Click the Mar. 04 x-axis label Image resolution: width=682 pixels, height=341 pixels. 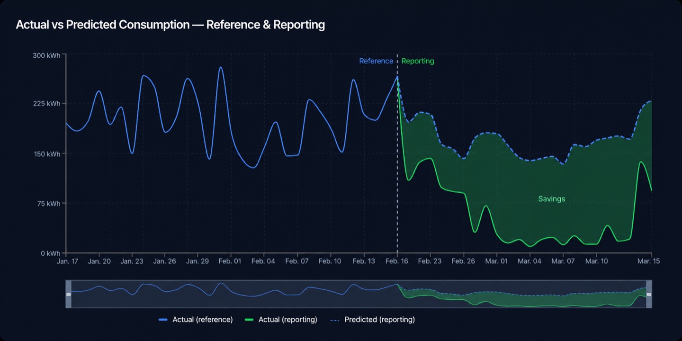tap(529, 261)
